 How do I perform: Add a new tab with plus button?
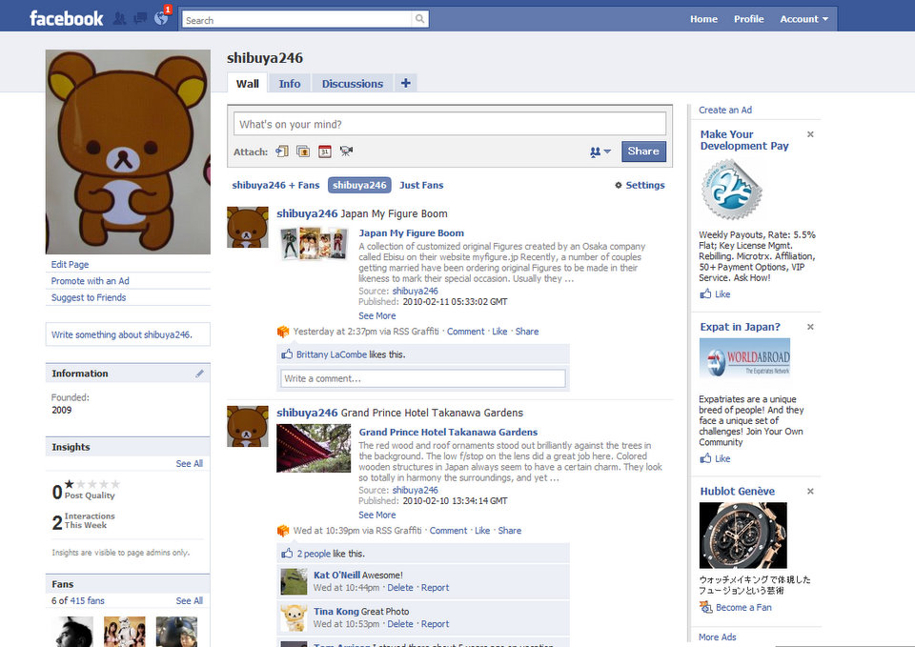click(x=406, y=83)
